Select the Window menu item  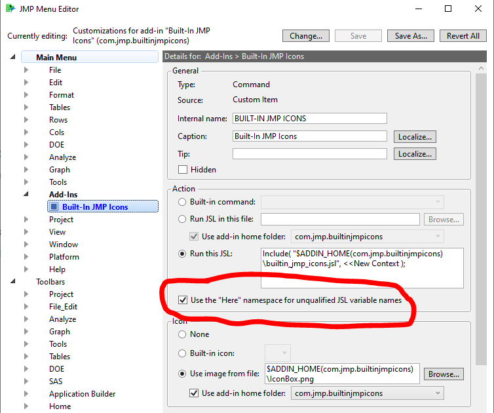64,245
